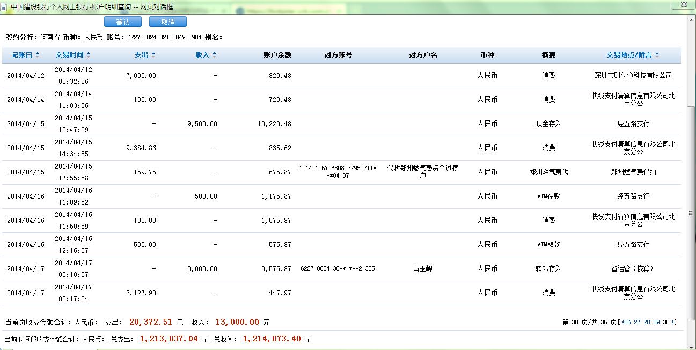The width and height of the screenshot is (696, 350).
Task: Jump to page 29 of transactions
Action: (656, 323)
